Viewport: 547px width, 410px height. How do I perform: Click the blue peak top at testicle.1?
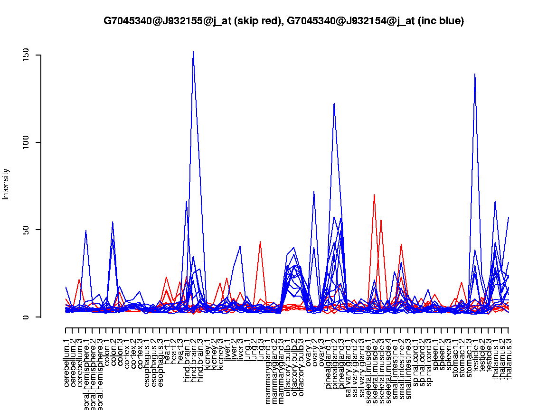tap(475, 74)
